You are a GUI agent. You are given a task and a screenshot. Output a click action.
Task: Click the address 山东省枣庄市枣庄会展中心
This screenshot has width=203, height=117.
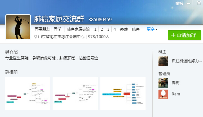(61, 37)
